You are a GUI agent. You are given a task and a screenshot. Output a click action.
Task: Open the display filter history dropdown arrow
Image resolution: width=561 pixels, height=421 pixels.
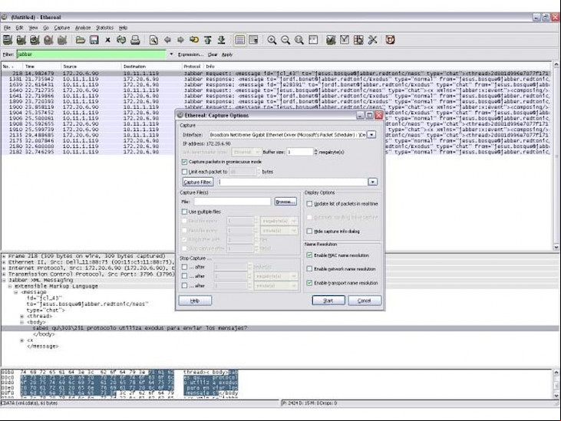tap(171, 54)
